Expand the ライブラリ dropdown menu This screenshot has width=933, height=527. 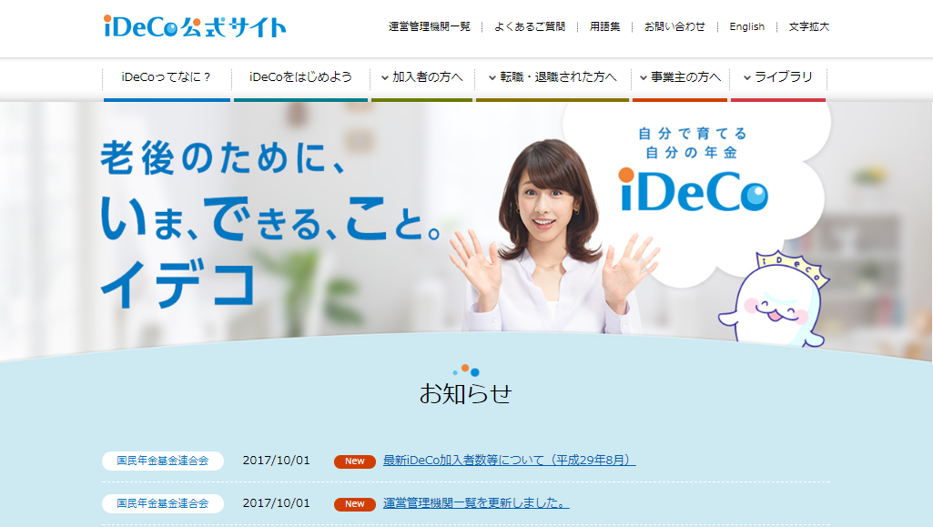pos(777,77)
